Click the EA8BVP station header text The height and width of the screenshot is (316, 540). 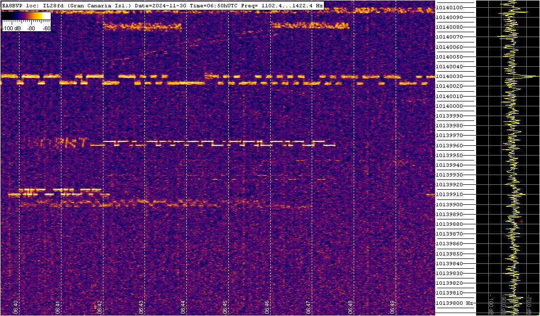162,6
